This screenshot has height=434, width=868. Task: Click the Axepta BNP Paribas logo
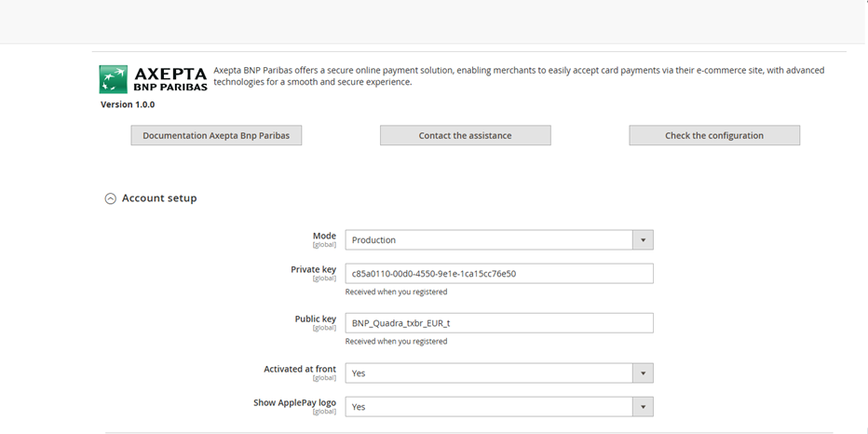pyautogui.click(x=153, y=79)
